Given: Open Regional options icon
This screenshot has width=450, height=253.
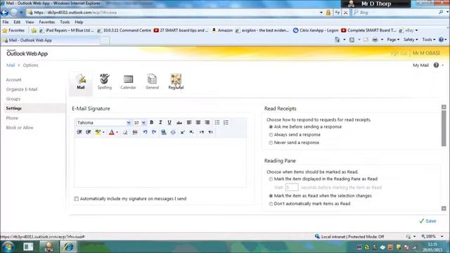Looking at the screenshot, I should pos(176,82).
